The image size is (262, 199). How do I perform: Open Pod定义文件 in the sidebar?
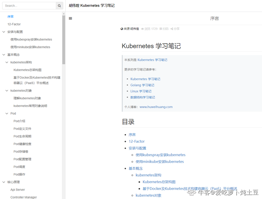[x=23, y=129]
